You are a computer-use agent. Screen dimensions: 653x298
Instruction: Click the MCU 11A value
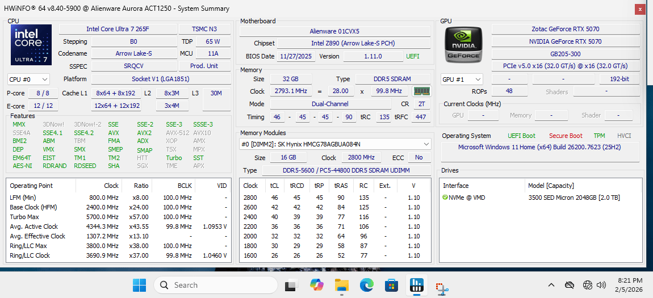pyautogui.click(x=214, y=53)
